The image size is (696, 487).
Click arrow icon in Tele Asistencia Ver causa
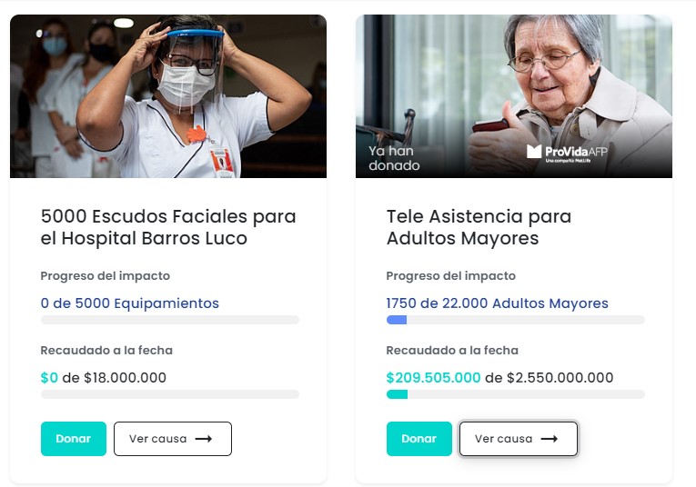click(550, 439)
